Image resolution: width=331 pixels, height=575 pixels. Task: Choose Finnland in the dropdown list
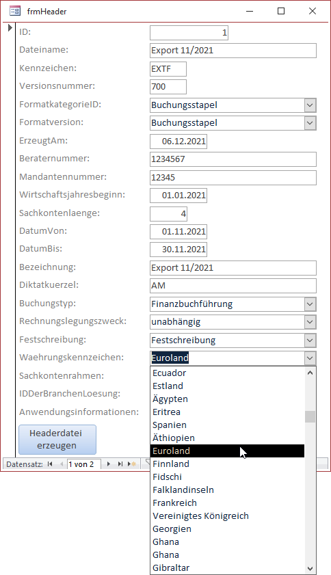pyautogui.click(x=228, y=464)
